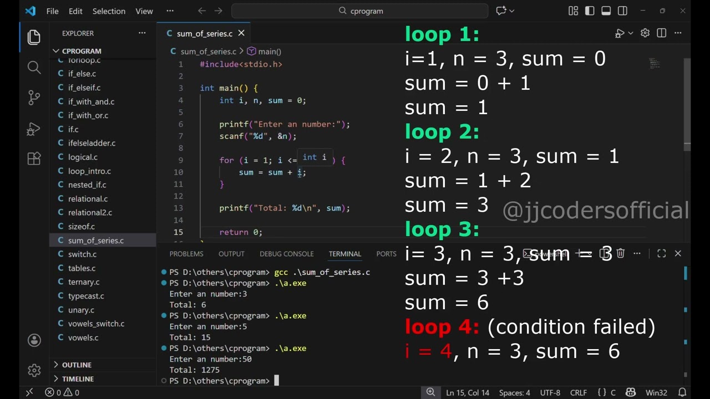Screen dimensions: 710x399
Task: Maximize the terminal panel size
Action: click(662, 253)
